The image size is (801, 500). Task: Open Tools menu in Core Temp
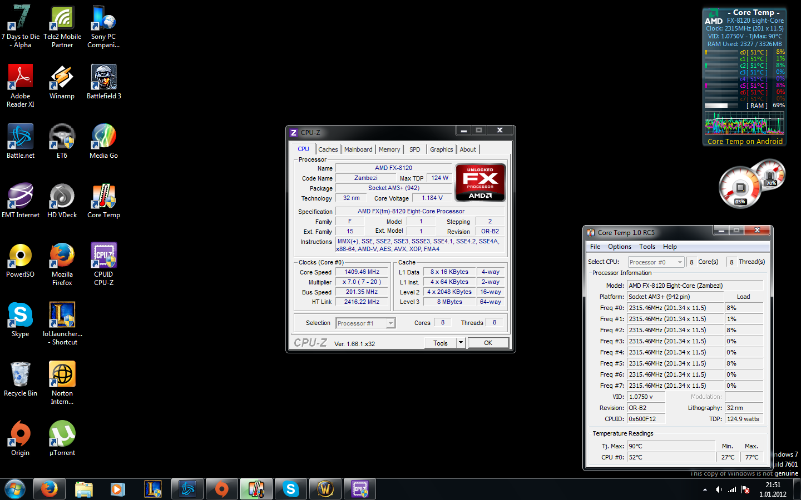point(647,247)
